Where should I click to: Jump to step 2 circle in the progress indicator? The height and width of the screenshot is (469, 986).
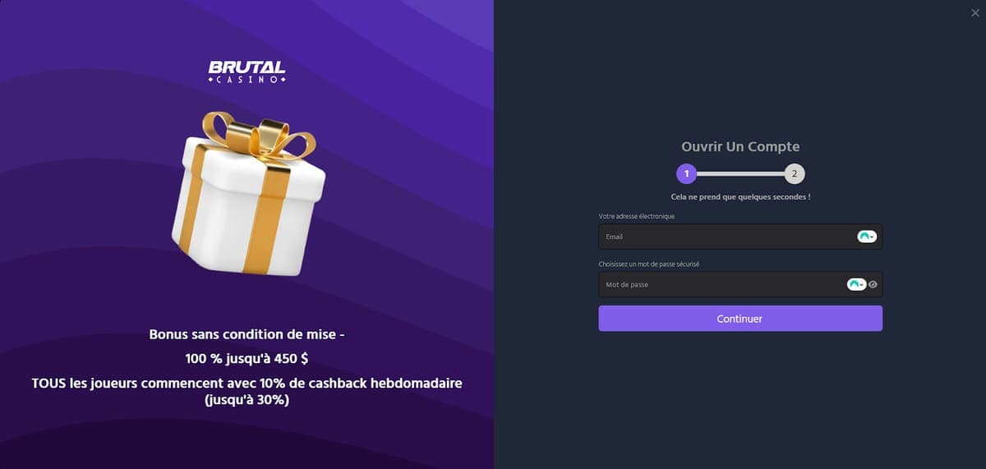click(795, 174)
